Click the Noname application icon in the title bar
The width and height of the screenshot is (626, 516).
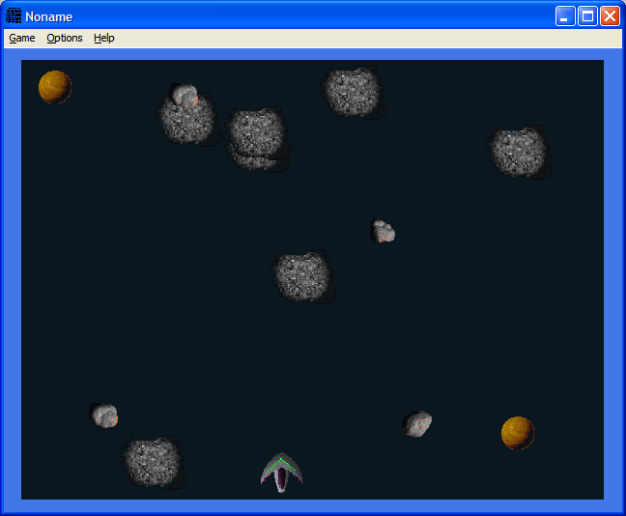tap(14, 16)
